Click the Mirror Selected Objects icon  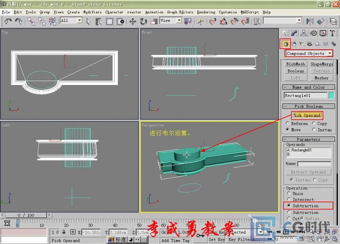310,21
